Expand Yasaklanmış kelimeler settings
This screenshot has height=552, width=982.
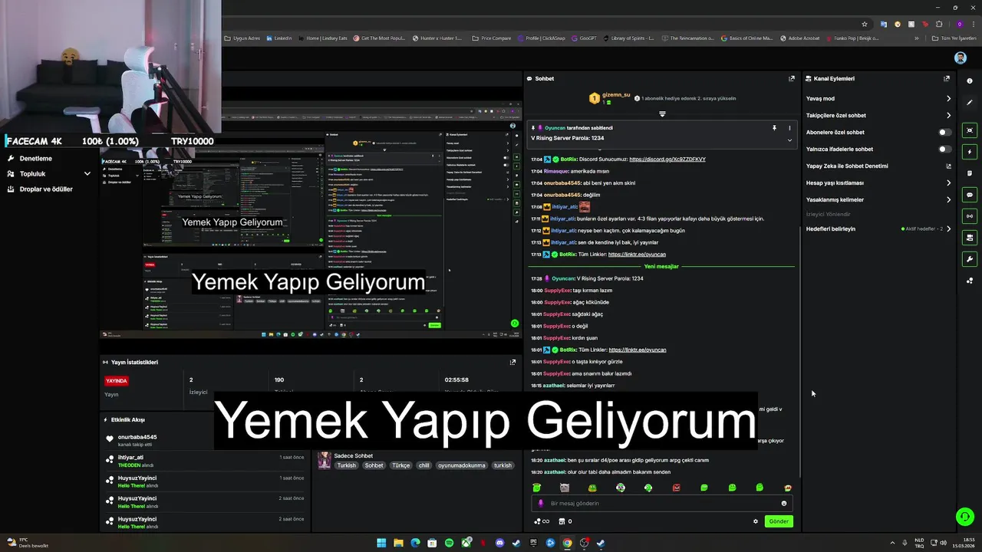click(x=948, y=200)
